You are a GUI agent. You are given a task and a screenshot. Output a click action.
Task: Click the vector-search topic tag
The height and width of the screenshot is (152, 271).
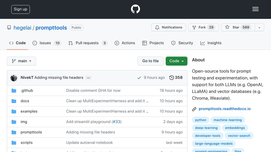[x=239, y=136]
